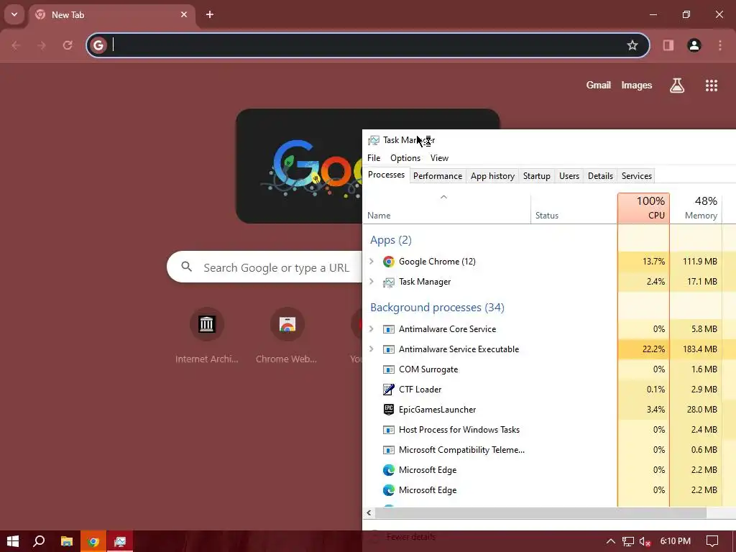Expand Antimalware Service Executable row
Viewport: 736px width, 552px height.
(x=372, y=349)
